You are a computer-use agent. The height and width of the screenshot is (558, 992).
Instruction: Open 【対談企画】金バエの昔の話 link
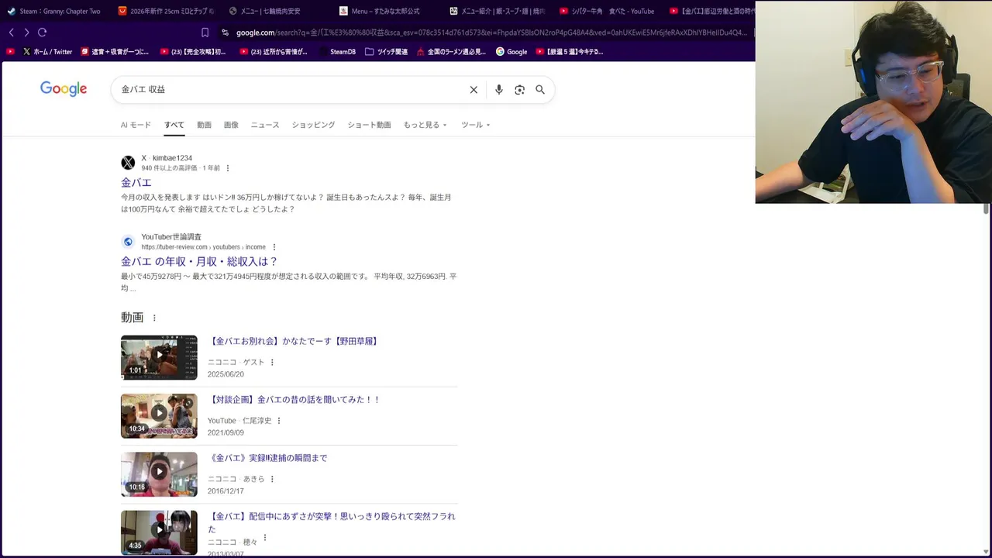tap(294, 400)
